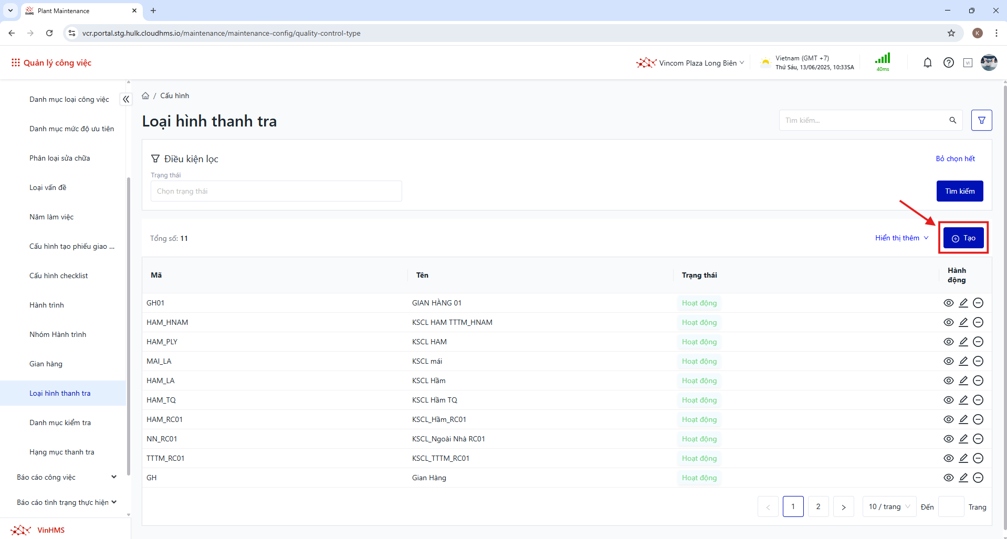Collapse the sidebar with double-chevron icon
Viewport: 1007px width, 539px height.
click(126, 99)
